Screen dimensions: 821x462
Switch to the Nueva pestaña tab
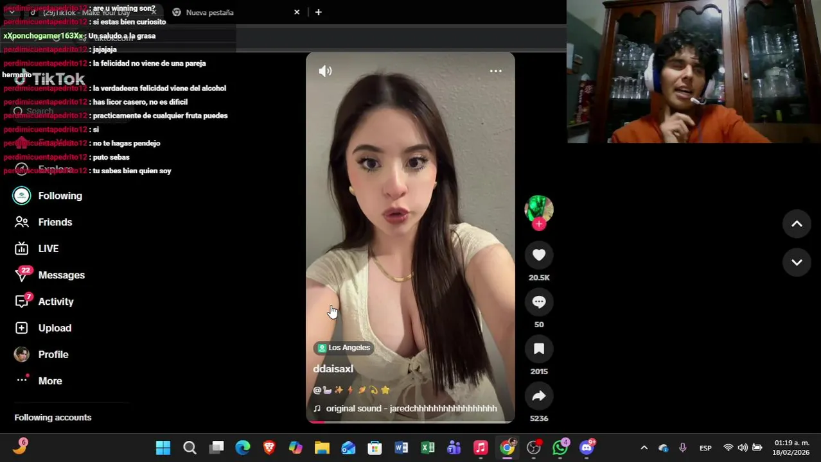click(209, 12)
